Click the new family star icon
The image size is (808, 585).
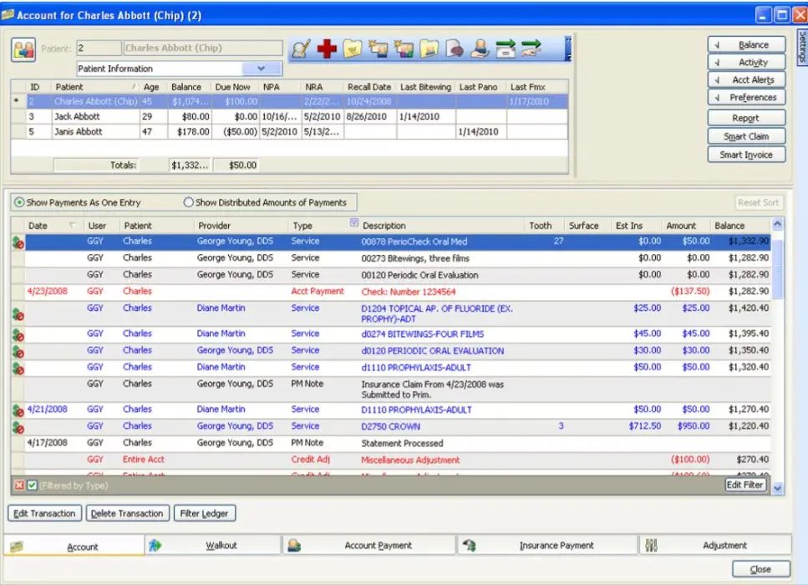(405, 48)
